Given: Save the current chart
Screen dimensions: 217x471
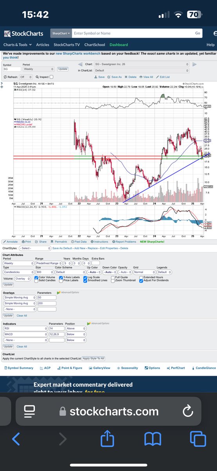Looking at the screenshot, I should pyautogui.click(x=99, y=77).
